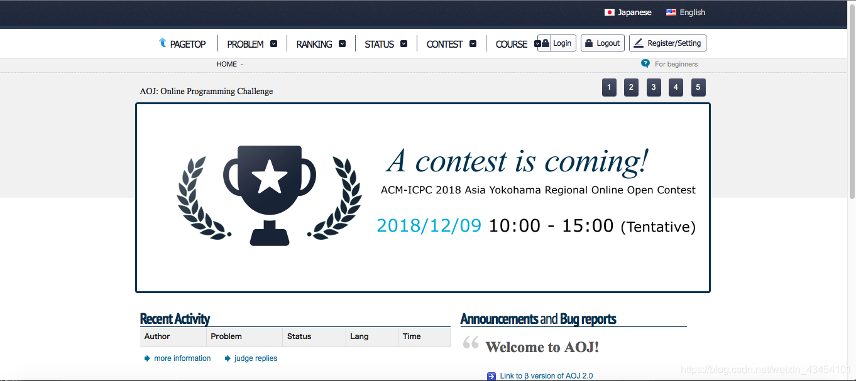Image resolution: width=856 pixels, height=381 pixels.
Task: Open the STATUS menu
Action: point(380,44)
